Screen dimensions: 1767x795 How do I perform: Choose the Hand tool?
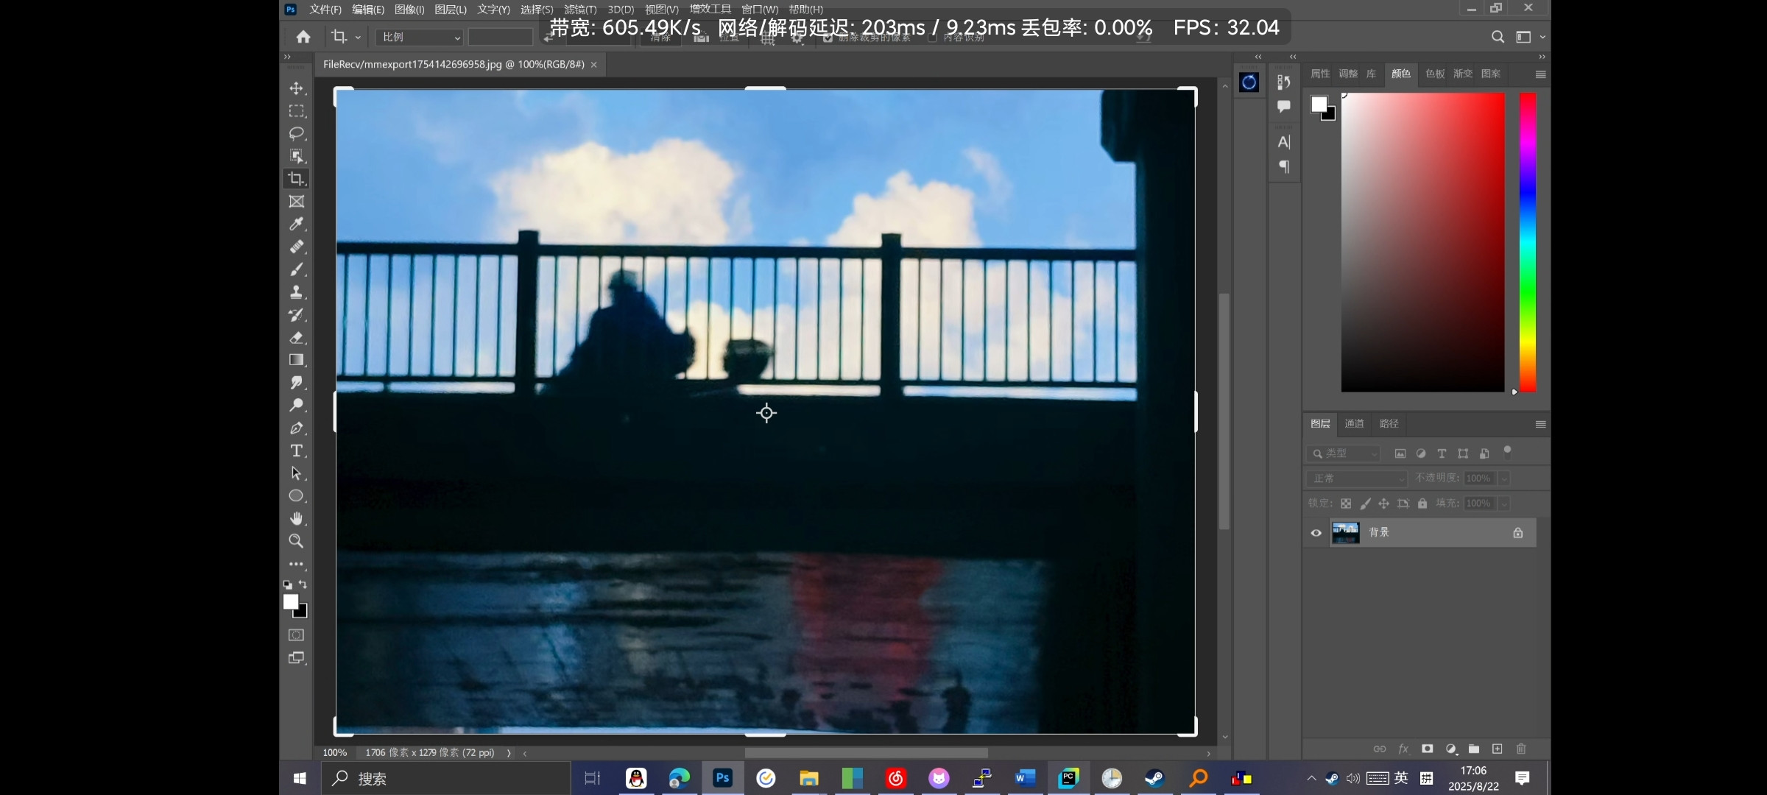pyautogui.click(x=297, y=518)
